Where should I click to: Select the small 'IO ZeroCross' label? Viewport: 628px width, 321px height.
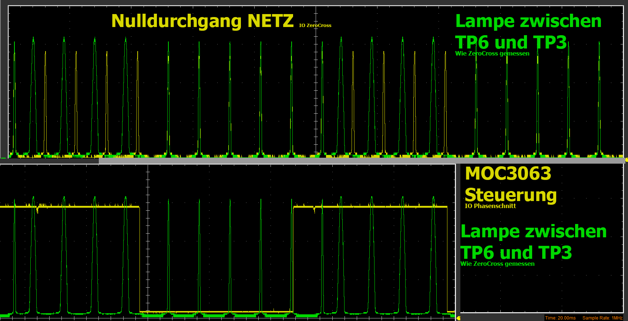tap(315, 26)
